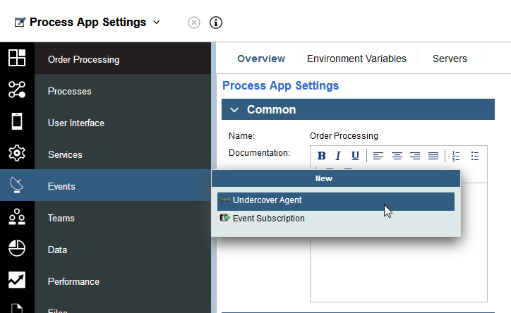This screenshot has height=313, width=511.
Task: Toggle italic formatting in Documentation editor
Action: [x=338, y=156]
